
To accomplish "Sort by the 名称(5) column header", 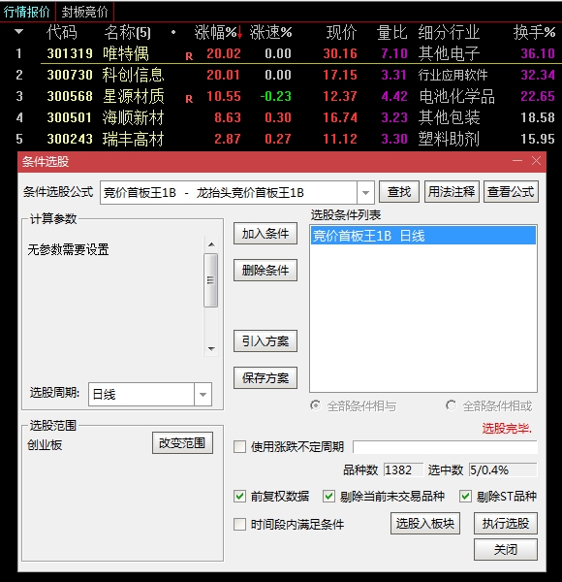I will [x=127, y=32].
